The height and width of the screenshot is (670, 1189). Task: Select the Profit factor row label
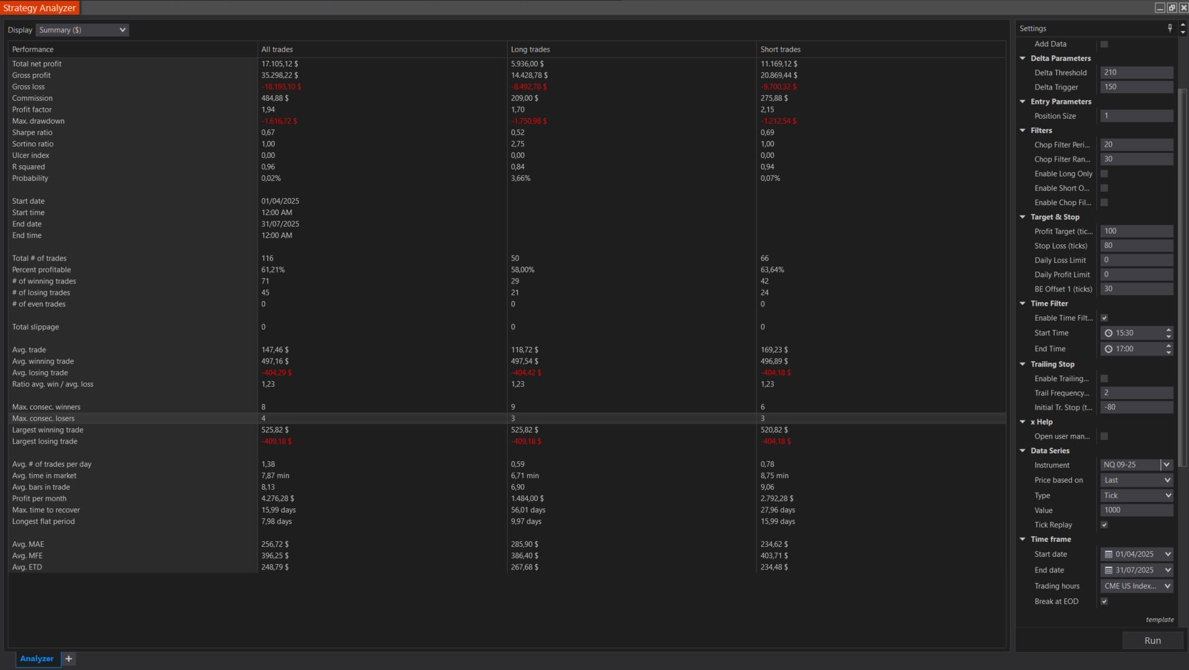(x=32, y=109)
